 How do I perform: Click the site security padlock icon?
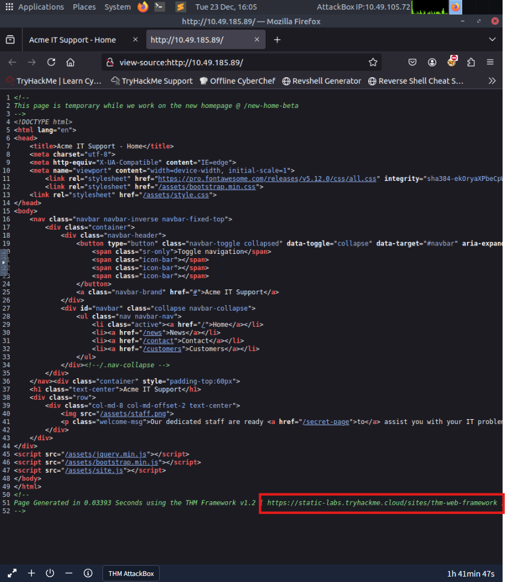click(x=110, y=62)
